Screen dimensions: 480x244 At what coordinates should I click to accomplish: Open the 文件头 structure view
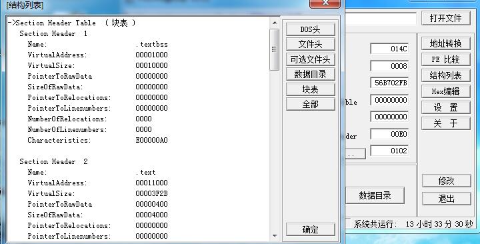click(311, 45)
